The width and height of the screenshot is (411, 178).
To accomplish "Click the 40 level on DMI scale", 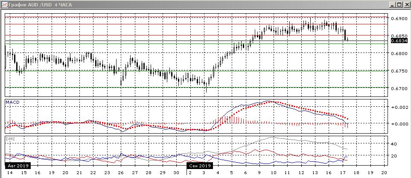I will pos(394,144).
